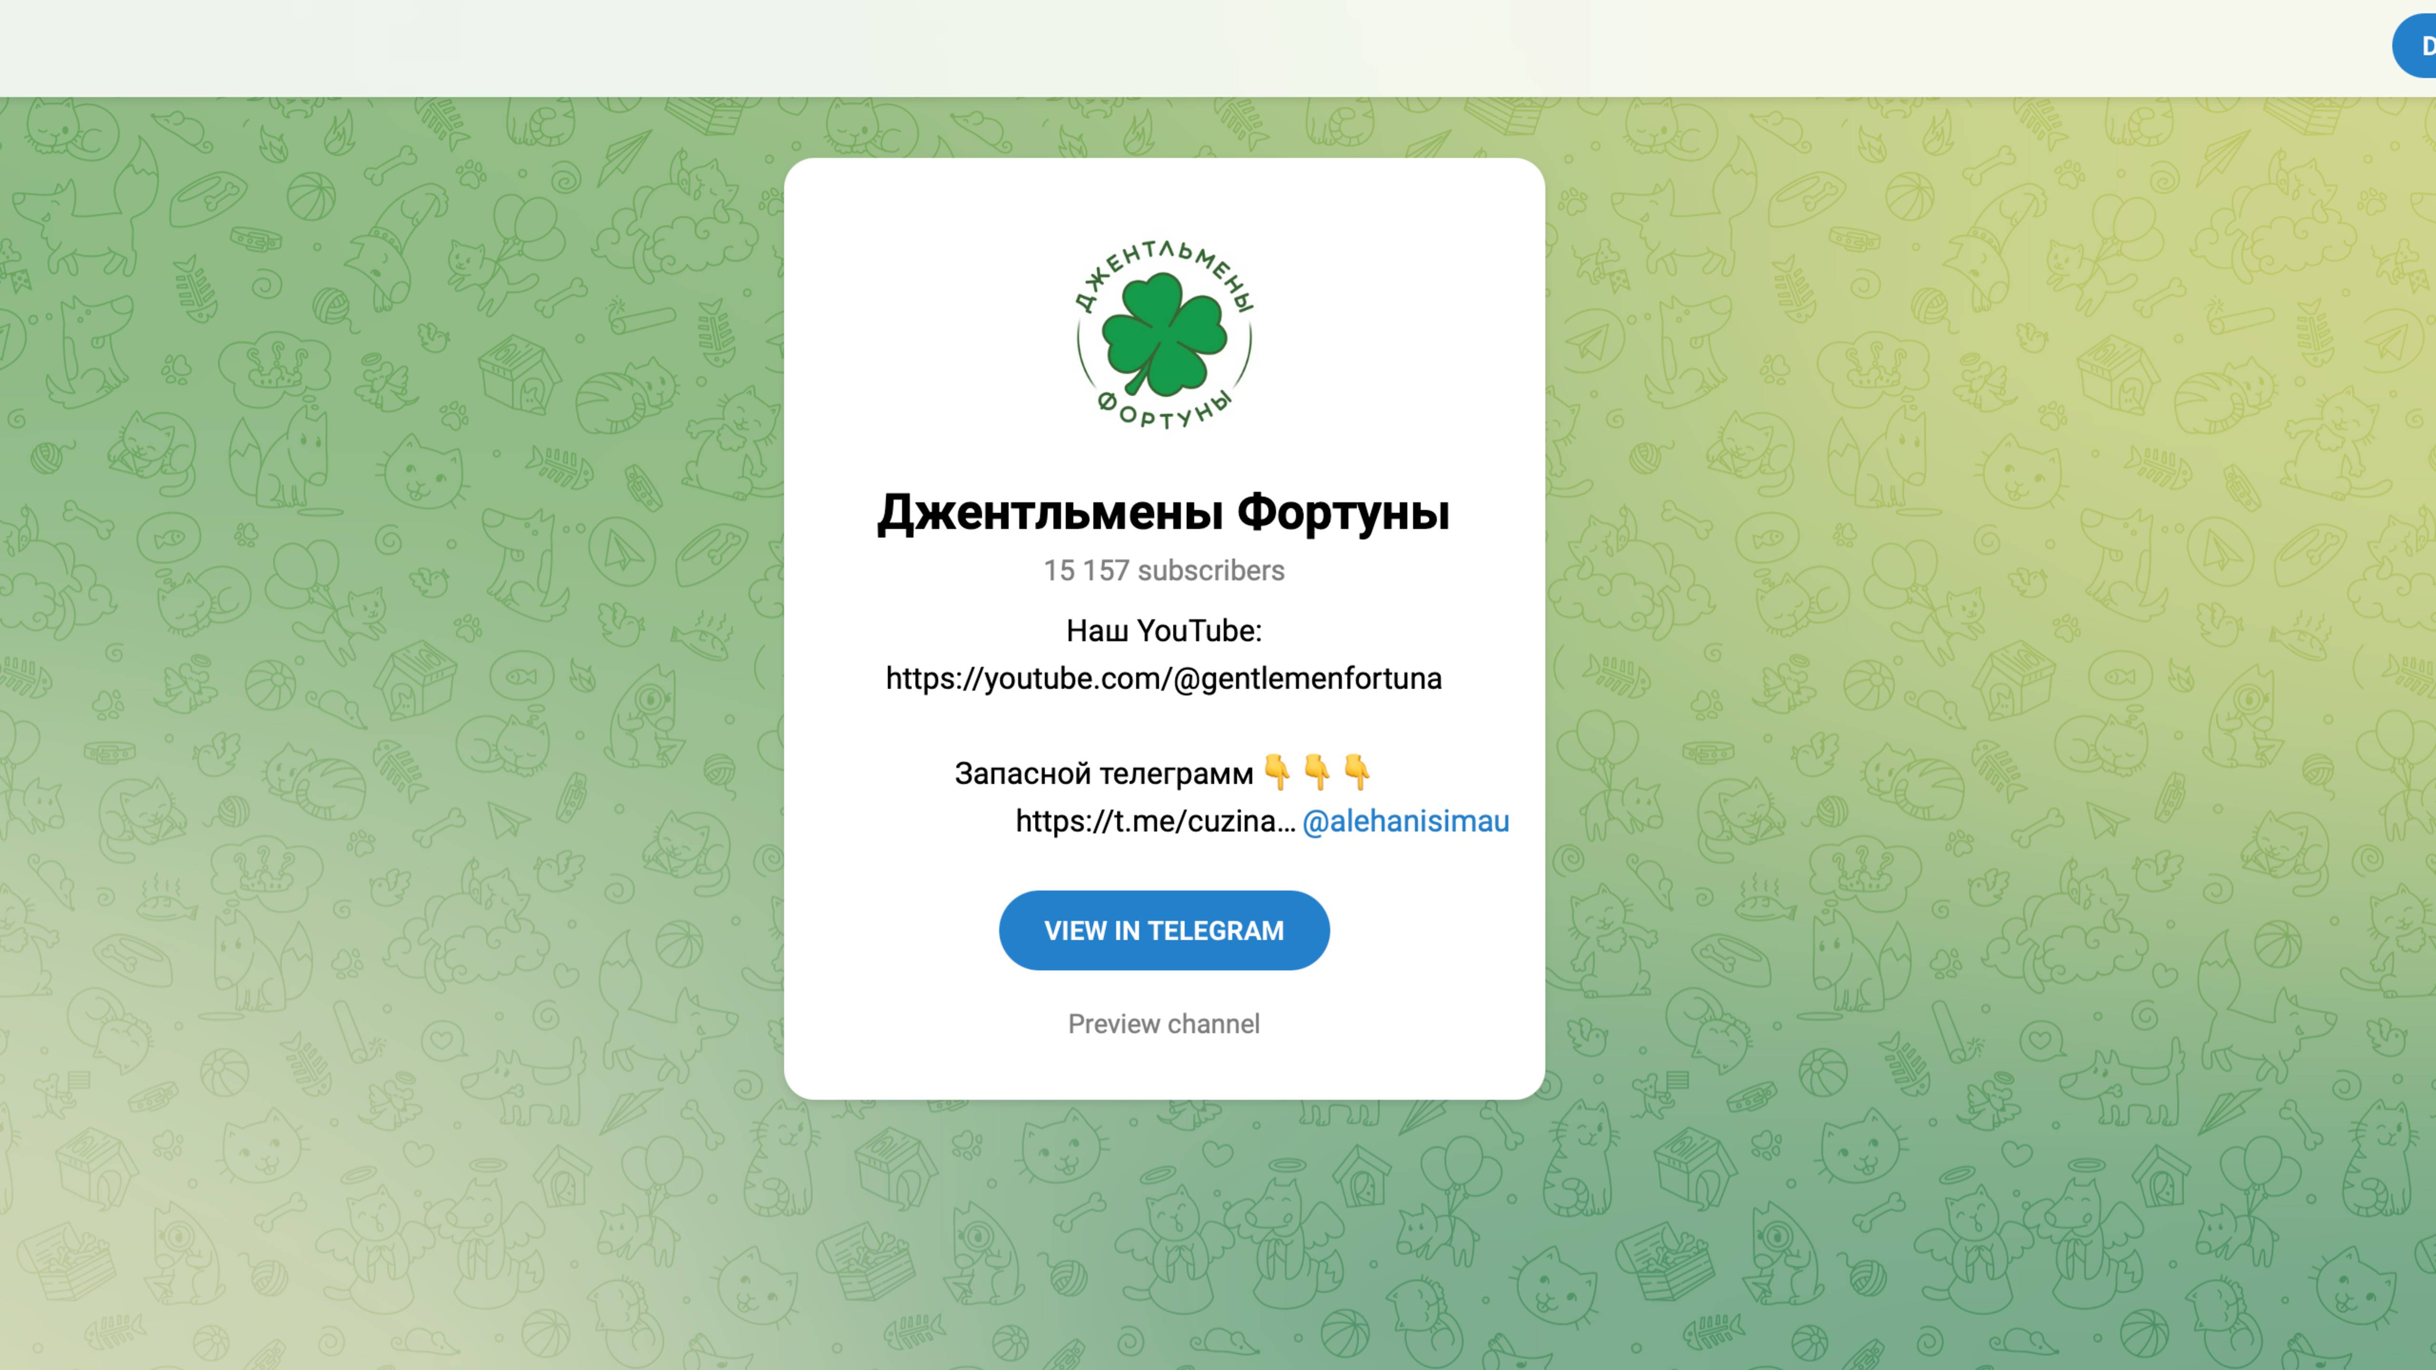Click the ФОРТУНЫ lettering under the clover

pyautogui.click(x=1165, y=411)
